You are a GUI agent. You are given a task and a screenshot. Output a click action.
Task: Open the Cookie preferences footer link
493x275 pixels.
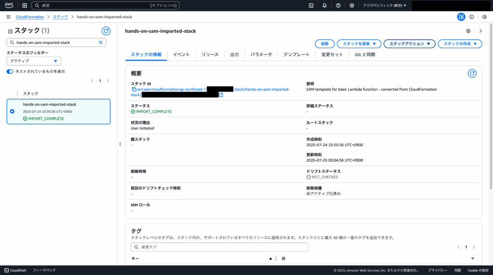[478, 270]
